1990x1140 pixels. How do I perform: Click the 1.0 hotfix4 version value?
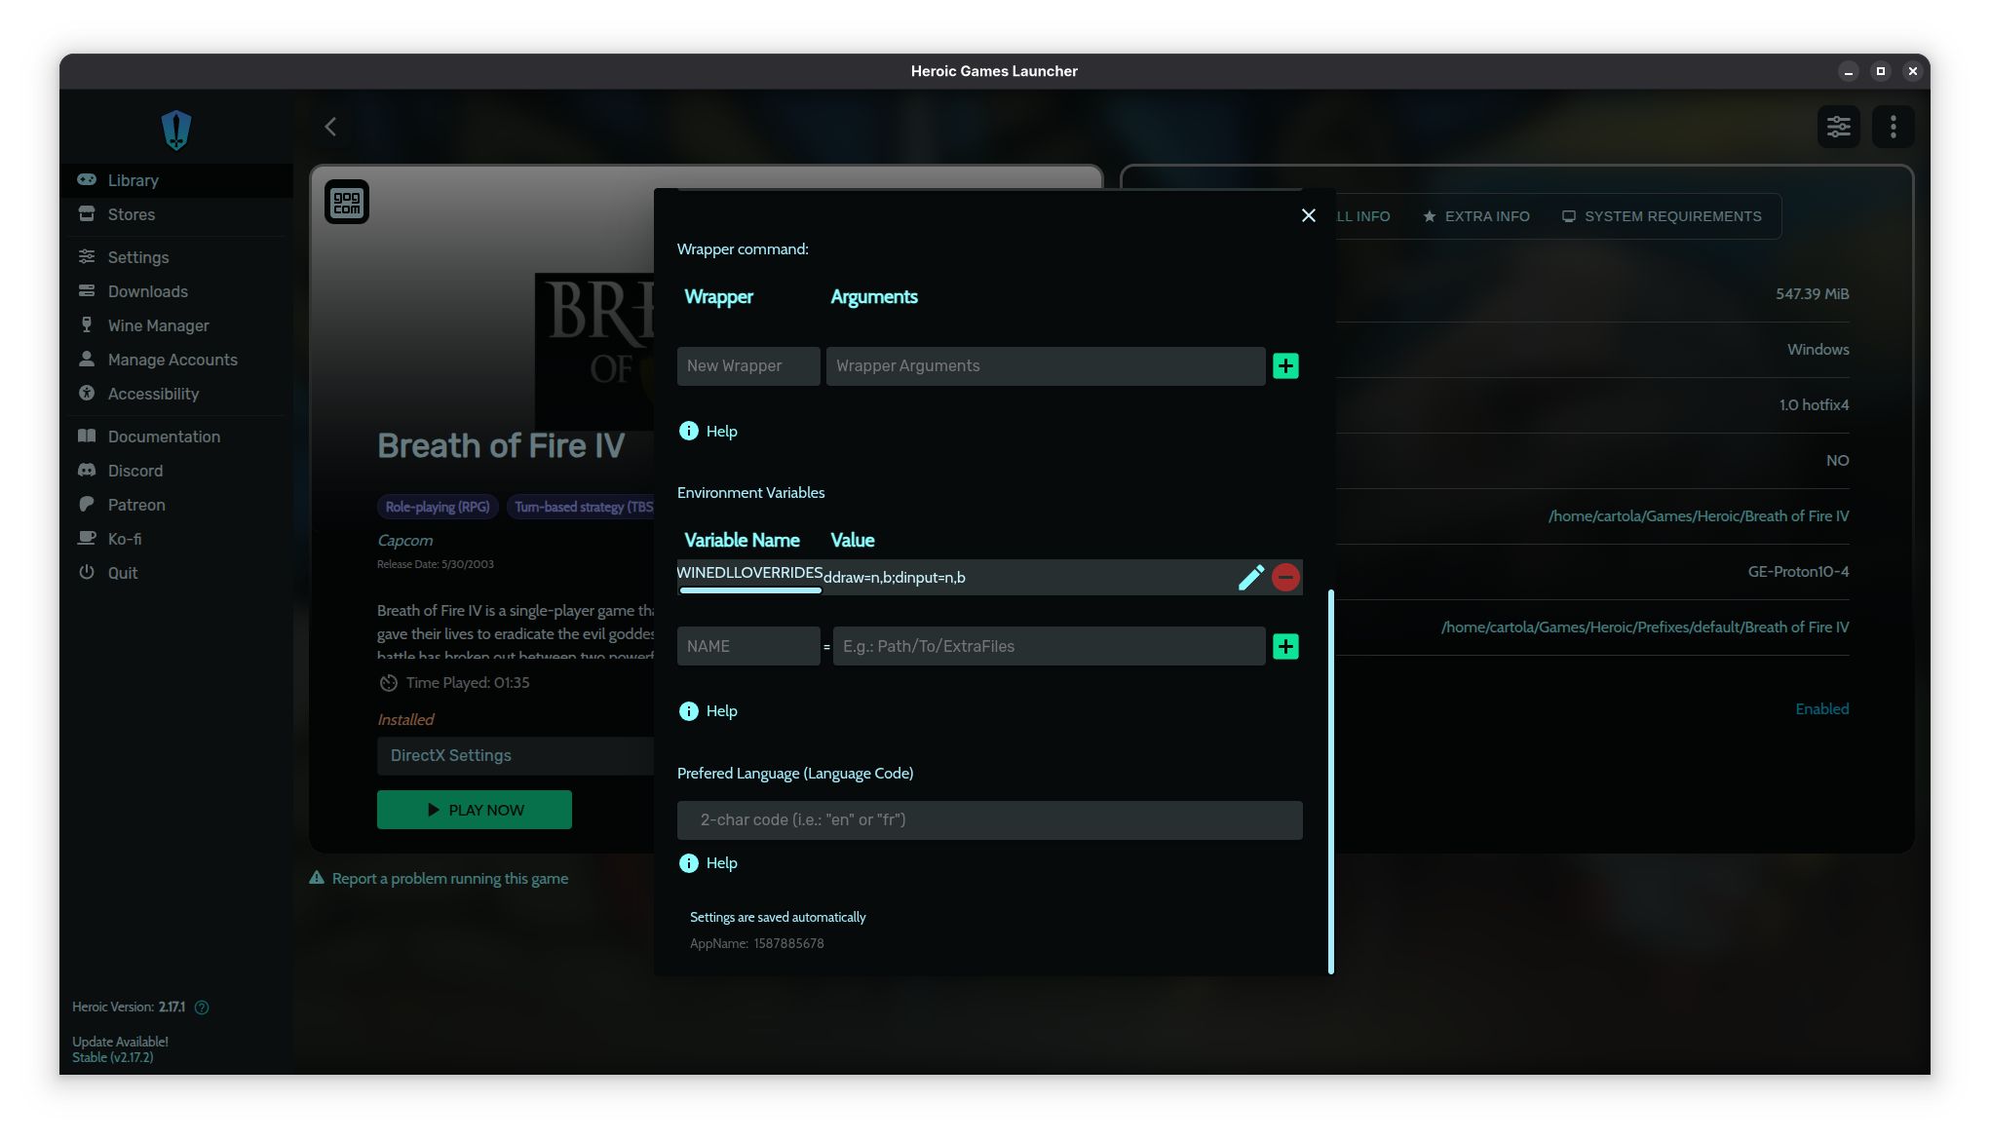click(x=1814, y=405)
